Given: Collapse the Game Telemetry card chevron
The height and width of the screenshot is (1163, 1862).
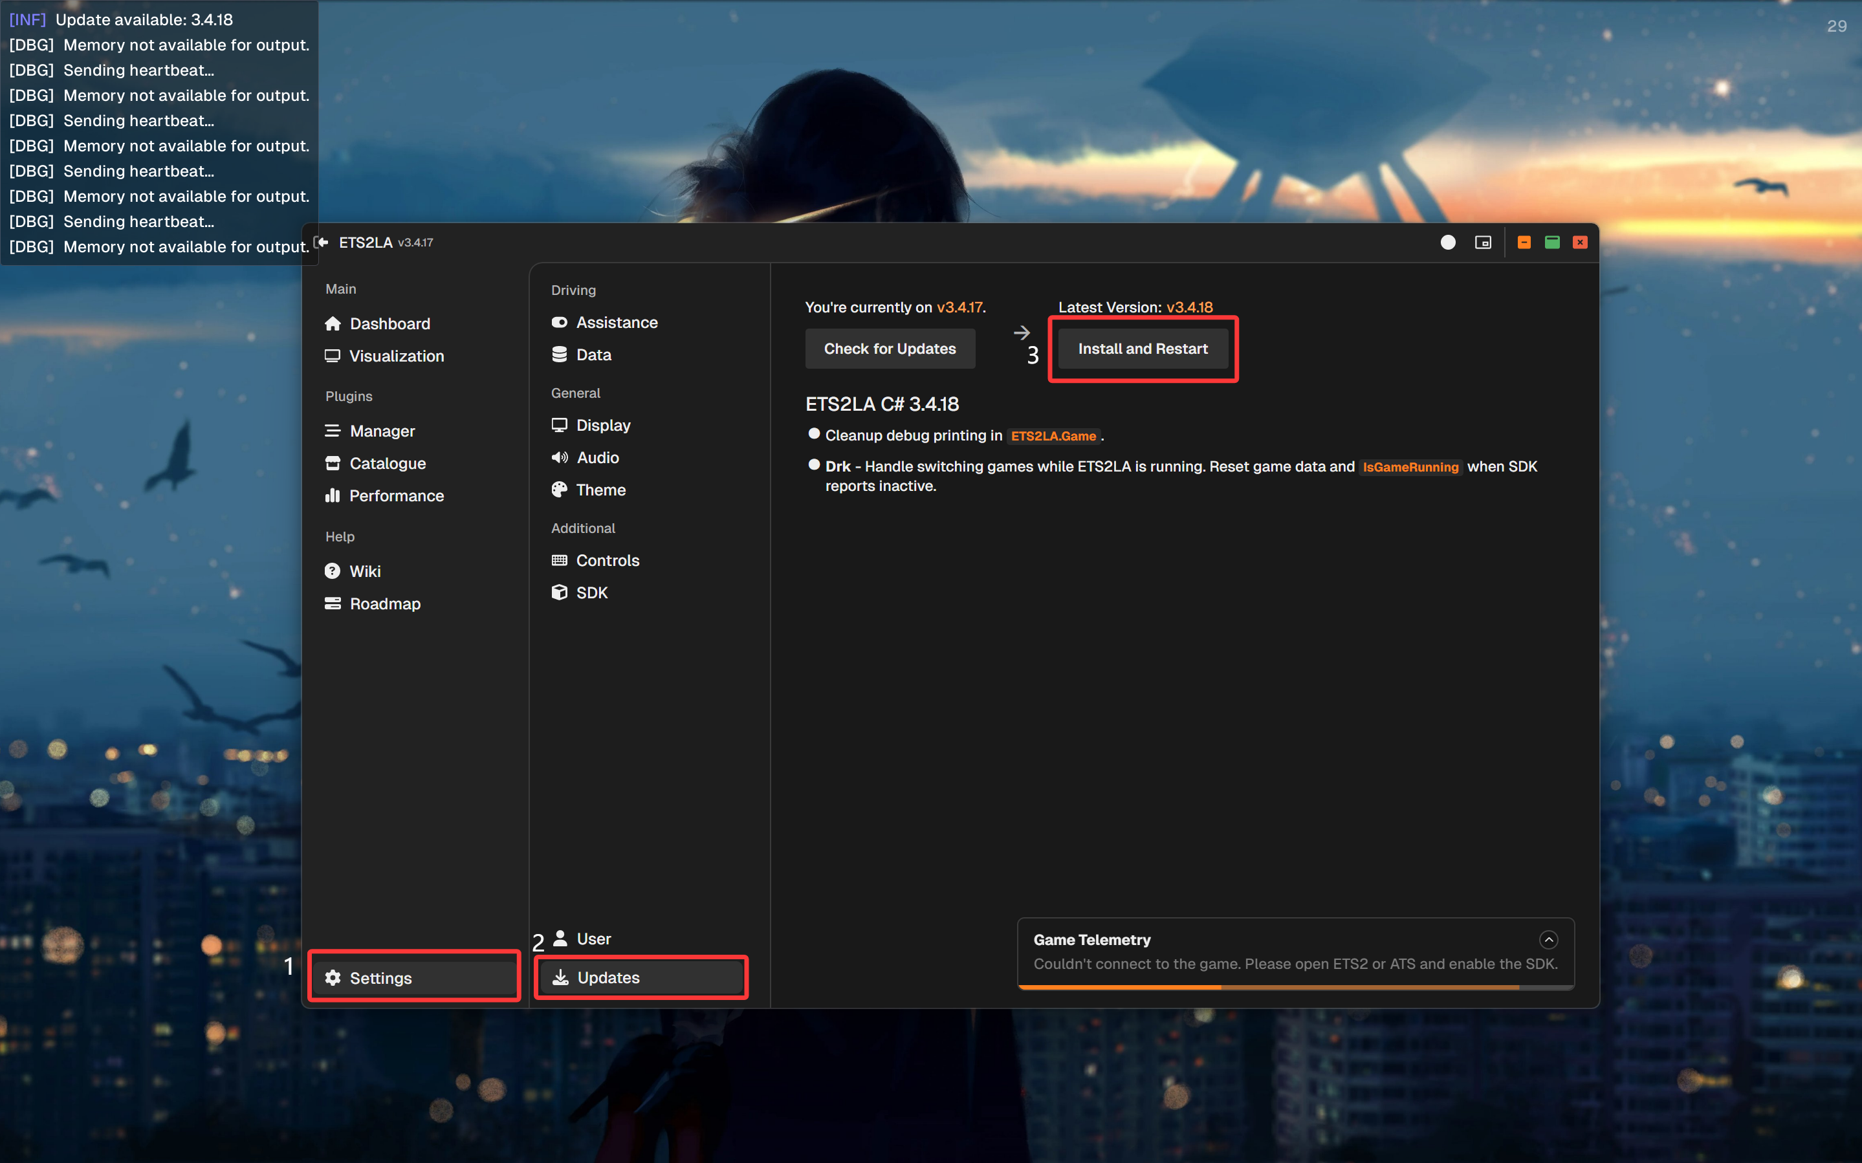Looking at the screenshot, I should 1548,939.
